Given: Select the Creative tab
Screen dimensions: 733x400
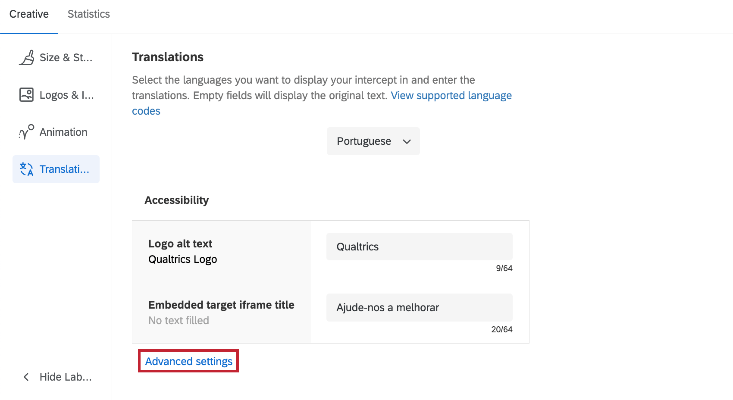Looking at the screenshot, I should [x=29, y=14].
